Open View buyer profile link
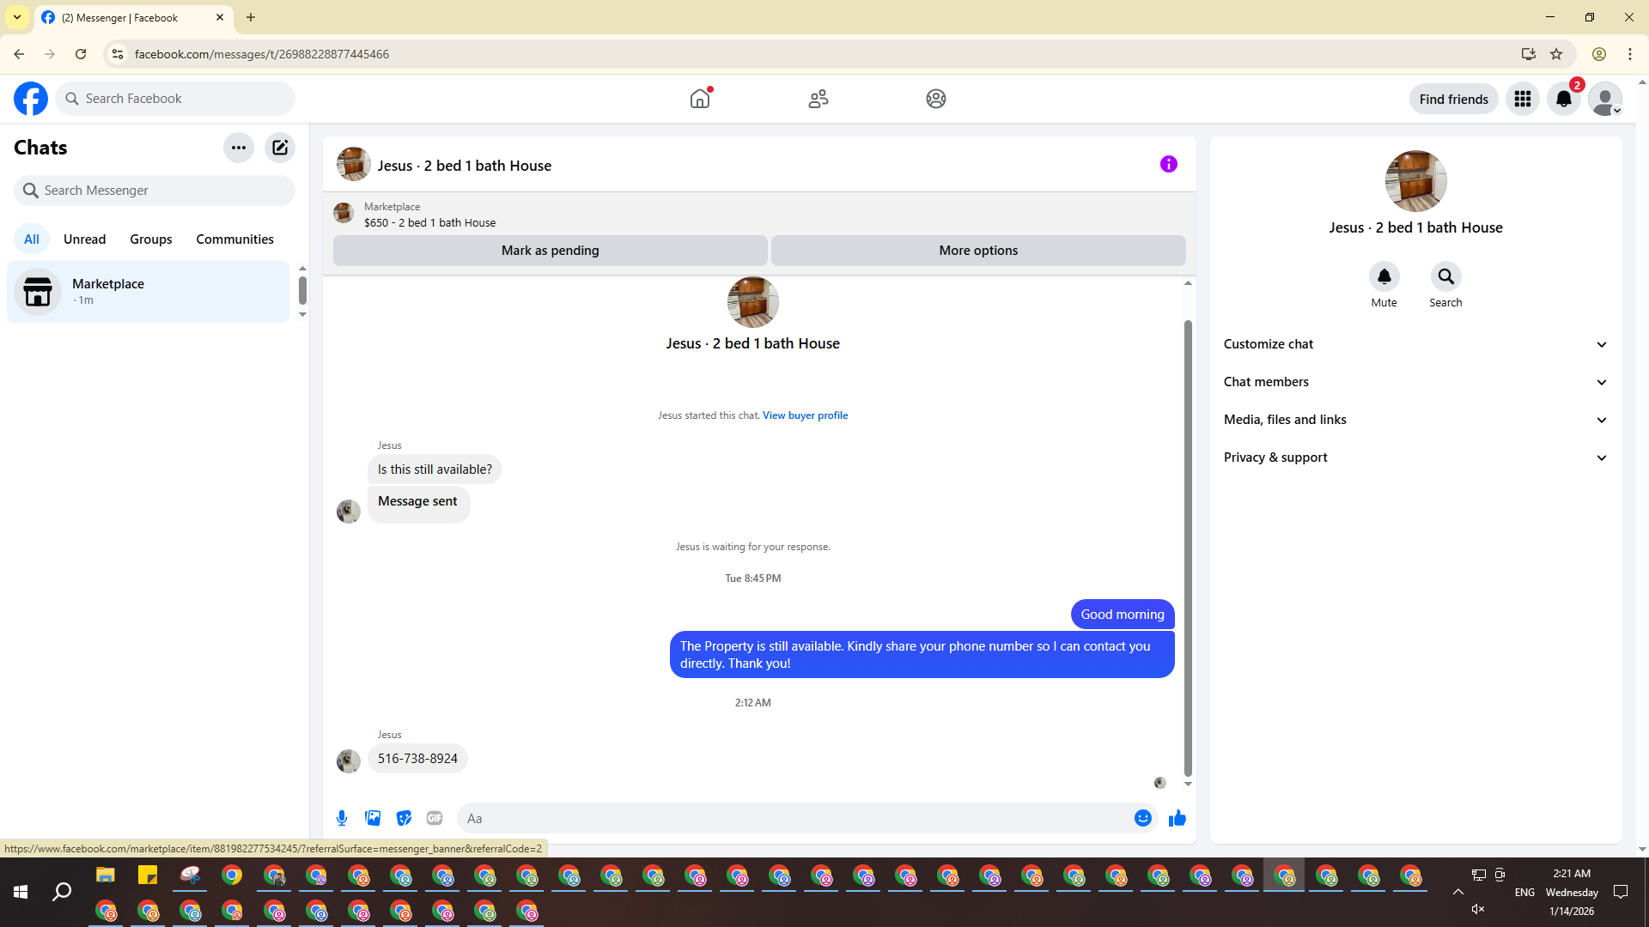This screenshot has height=927, width=1649. (x=805, y=415)
